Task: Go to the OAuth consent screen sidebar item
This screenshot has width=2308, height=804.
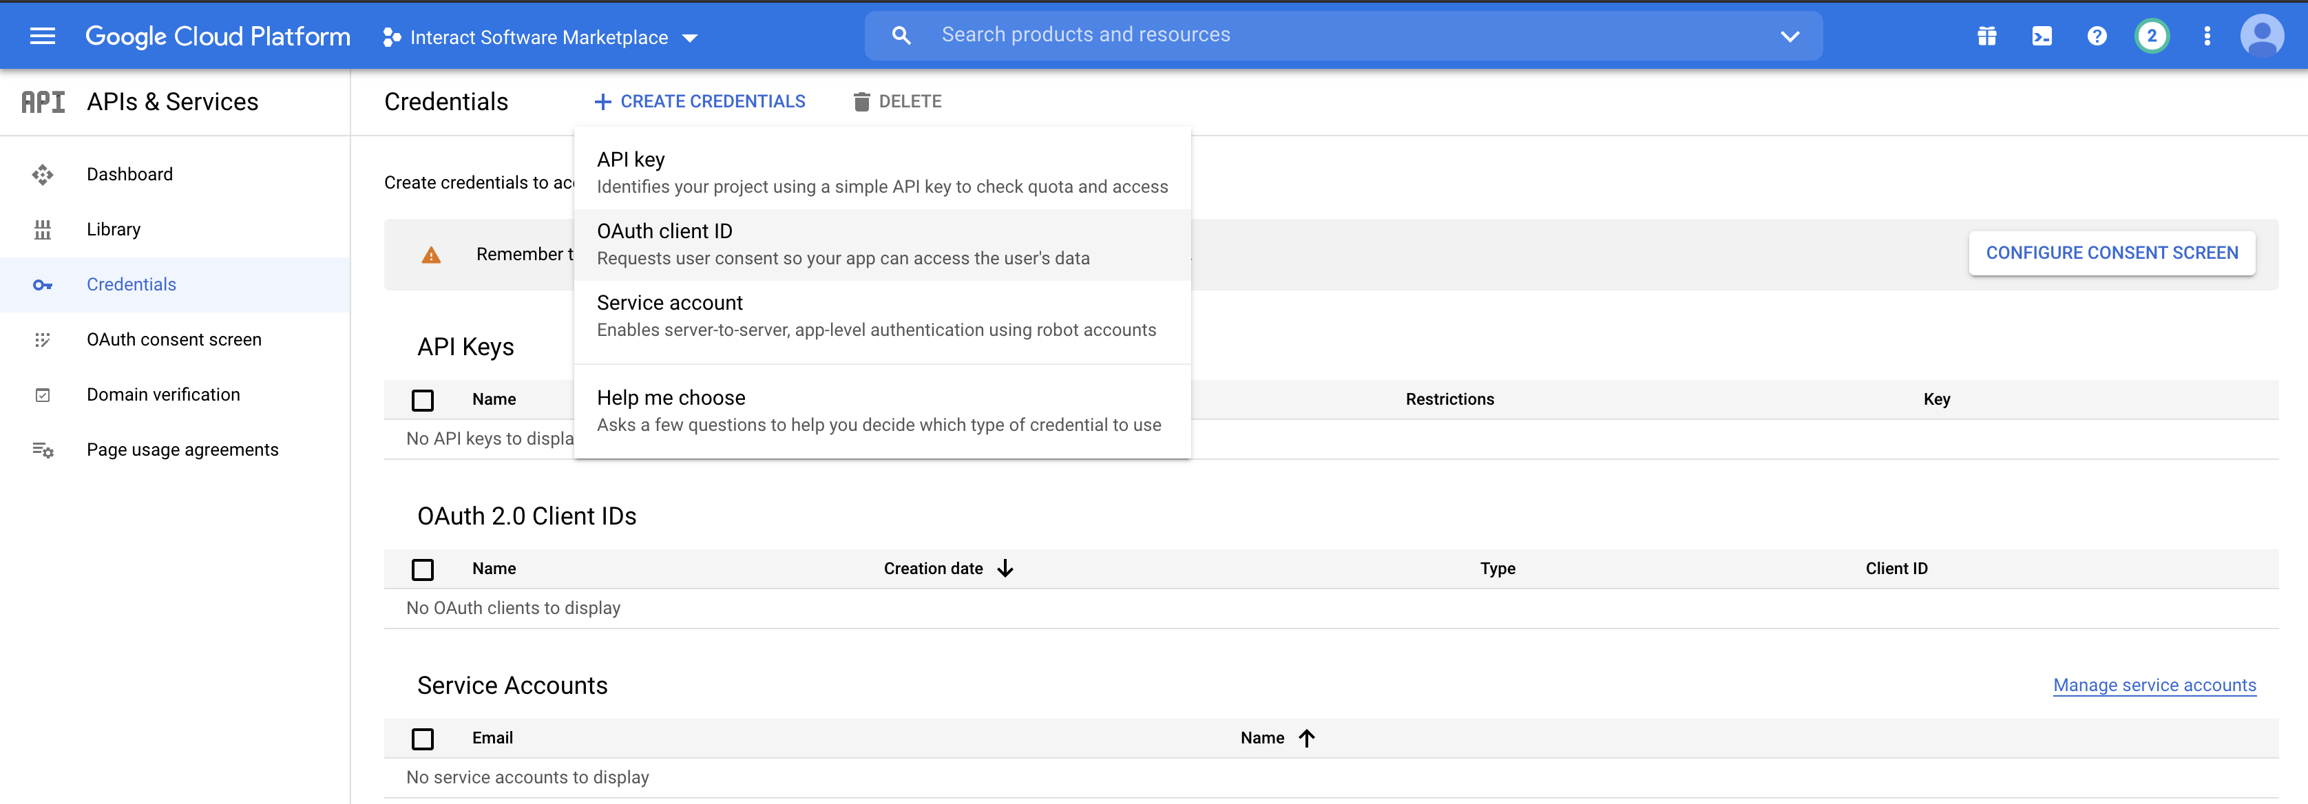Action: pyautogui.click(x=174, y=339)
